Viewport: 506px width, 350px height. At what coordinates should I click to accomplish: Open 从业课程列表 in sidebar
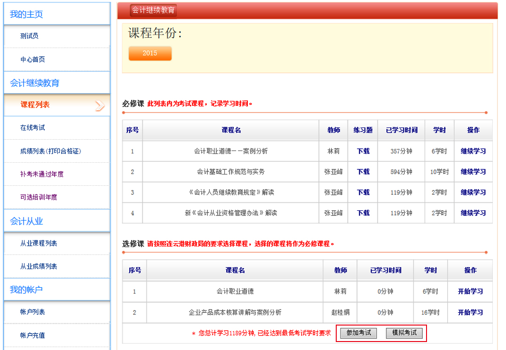[x=39, y=243]
